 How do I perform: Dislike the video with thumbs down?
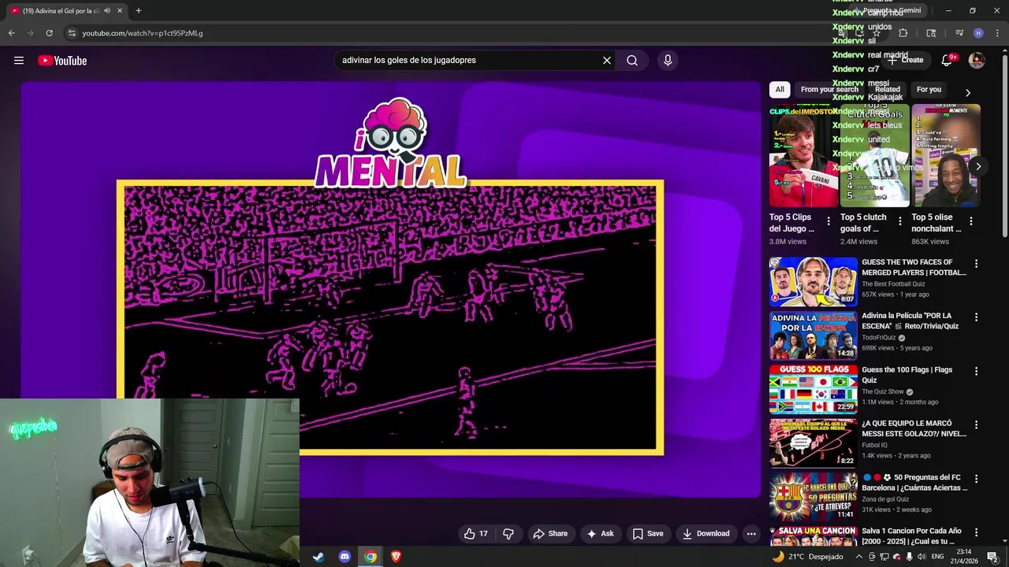tap(508, 533)
